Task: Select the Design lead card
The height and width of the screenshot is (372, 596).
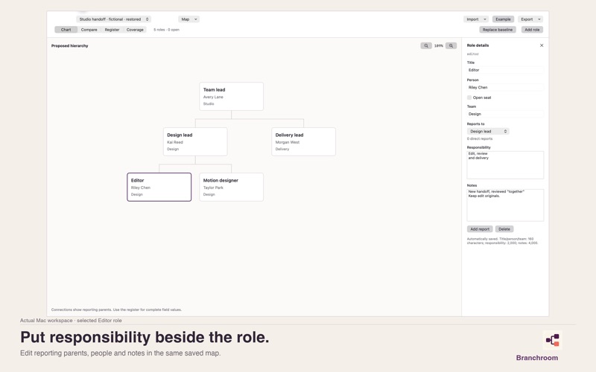Action: coord(195,141)
